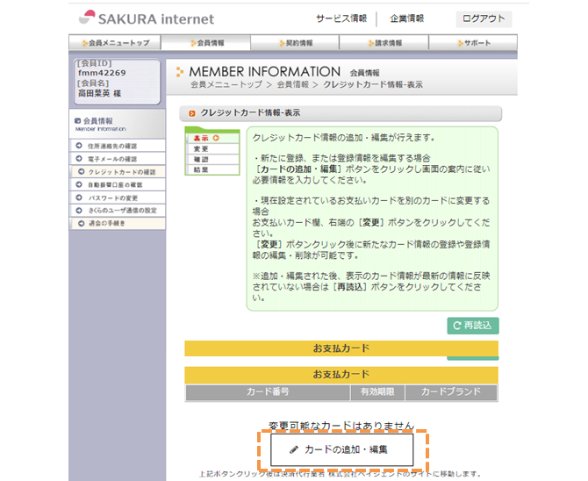
Task: Open the サポート tab
Action: pyautogui.click(x=473, y=43)
